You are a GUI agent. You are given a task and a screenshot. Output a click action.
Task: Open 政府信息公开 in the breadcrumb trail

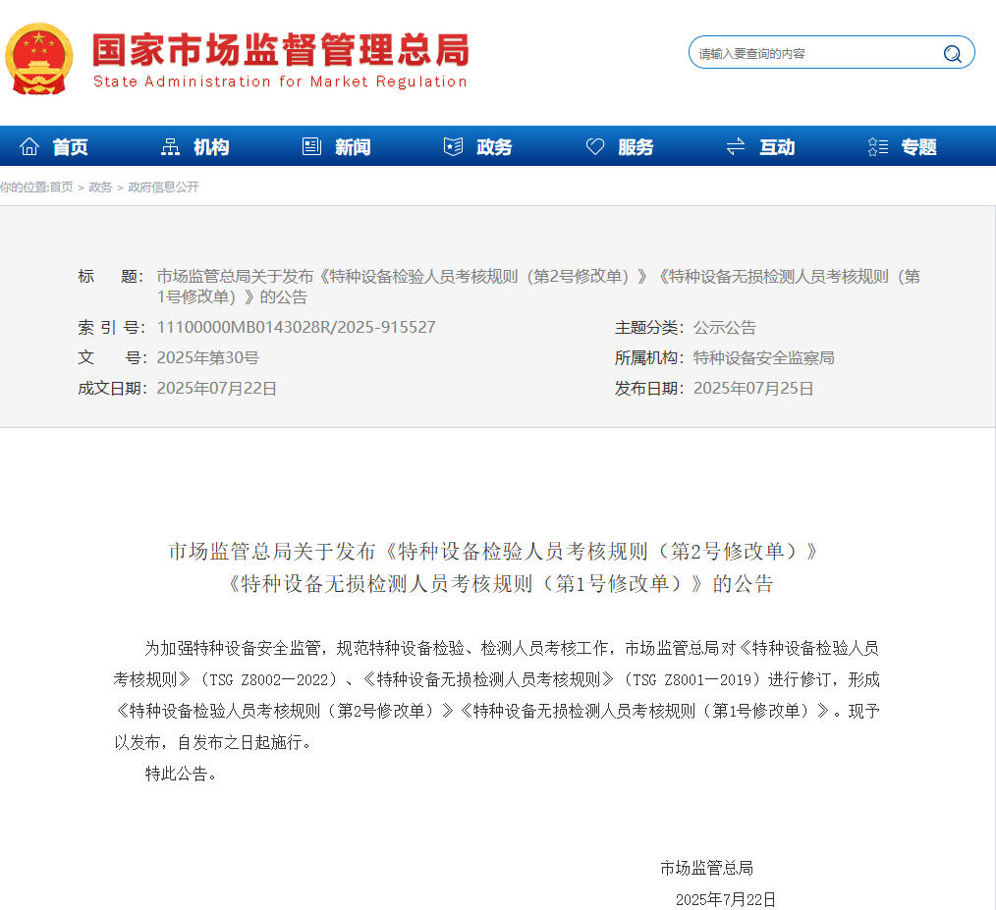coord(163,187)
